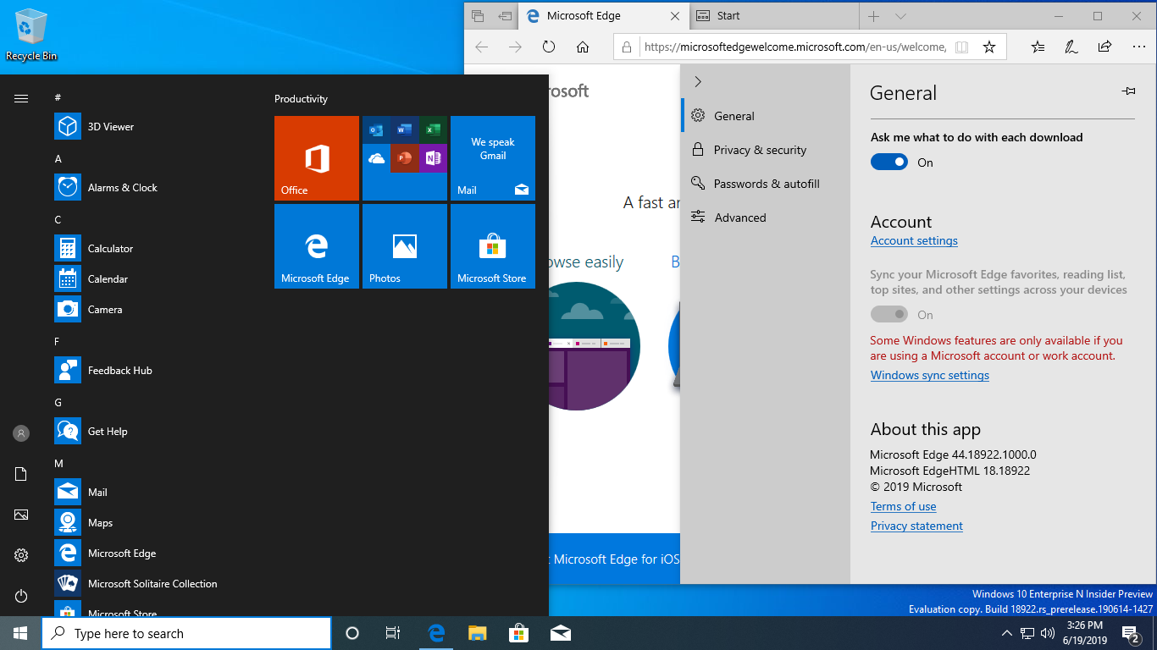Open the tab preview dropdown arrow
Screen dimensions: 1157x650
pyautogui.click(x=901, y=16)
